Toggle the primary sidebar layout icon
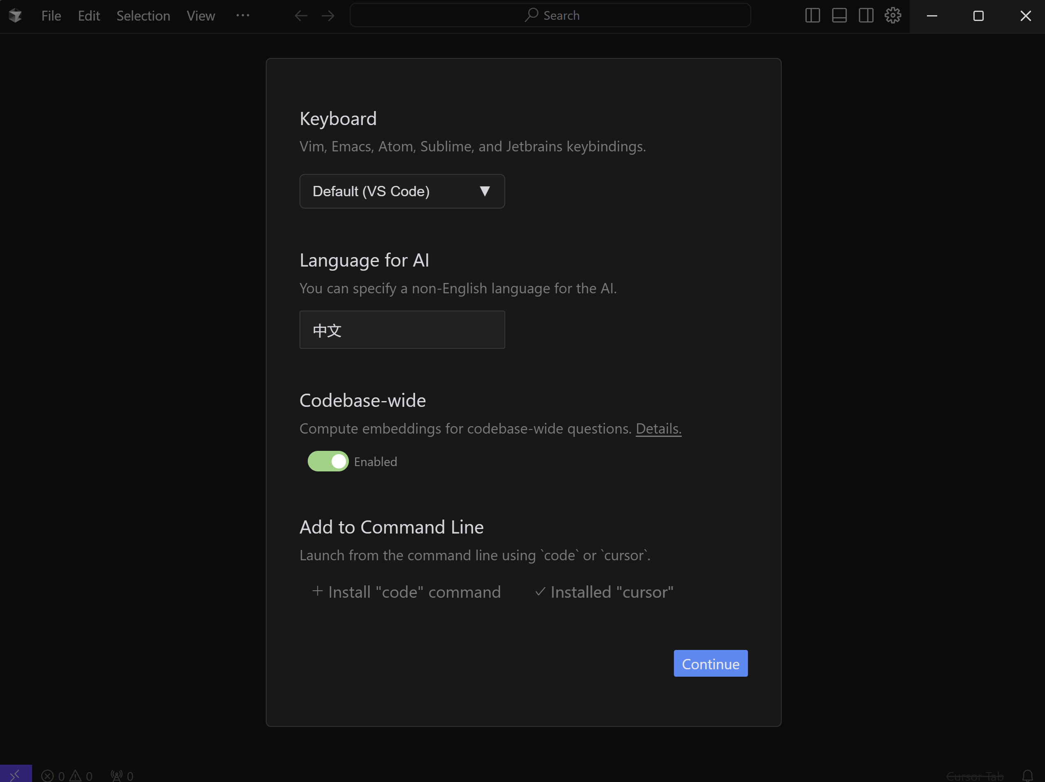The height and width of the screenshot is (782, 1045). pyautogui.click(x=812, y=16)
